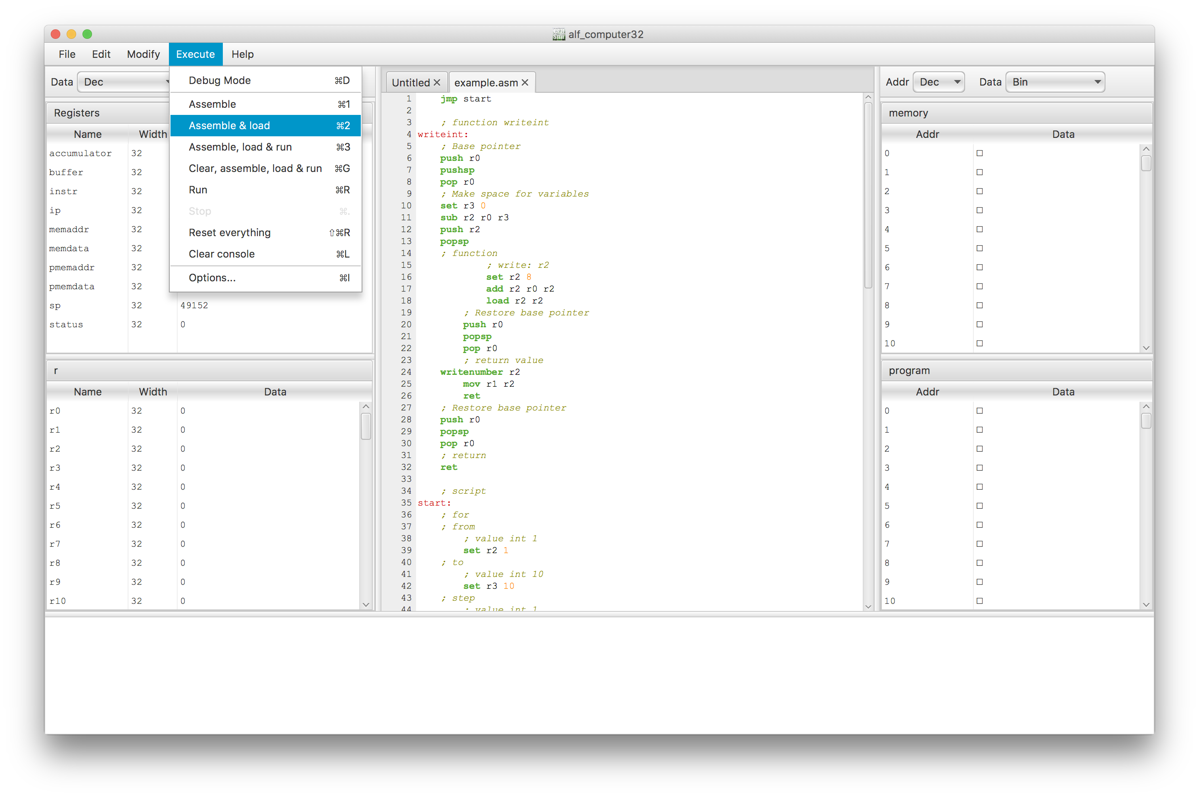Switch to the example.asm tab
Viewport: 1199px width, 798px height.
coord(486,82)
